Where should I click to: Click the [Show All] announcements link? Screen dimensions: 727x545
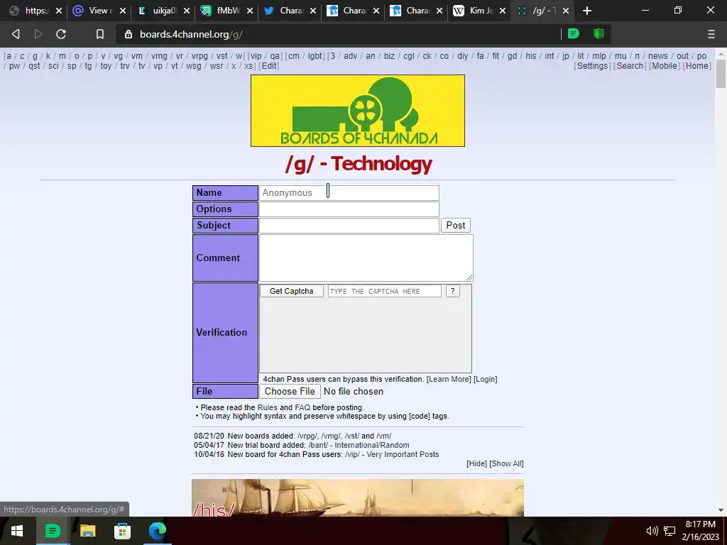pyautogui.click(x=506, y=463)
